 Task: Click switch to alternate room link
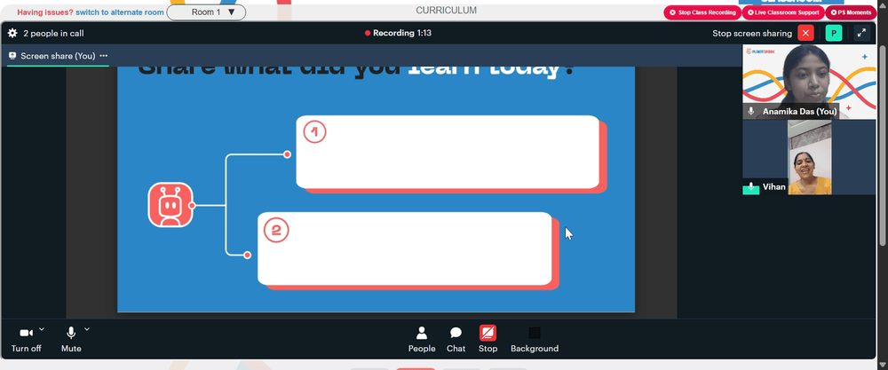[x=120, y=12]
